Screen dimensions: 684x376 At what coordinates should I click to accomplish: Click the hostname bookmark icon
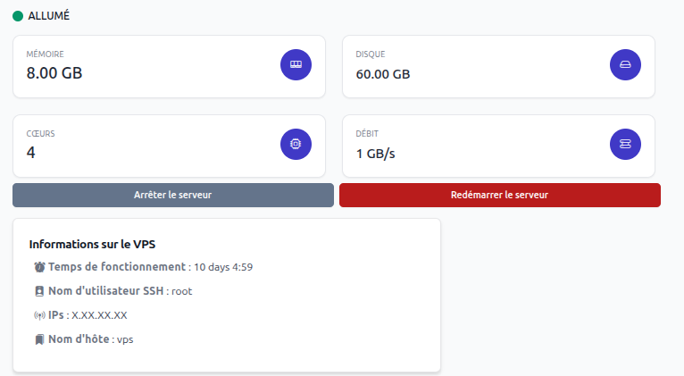(x=39, y=339)
